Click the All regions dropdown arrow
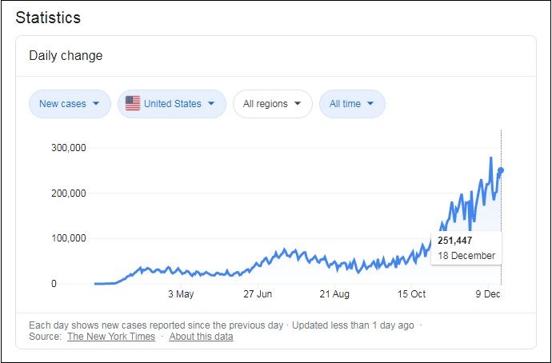552x363 pixels. point(298,104)
